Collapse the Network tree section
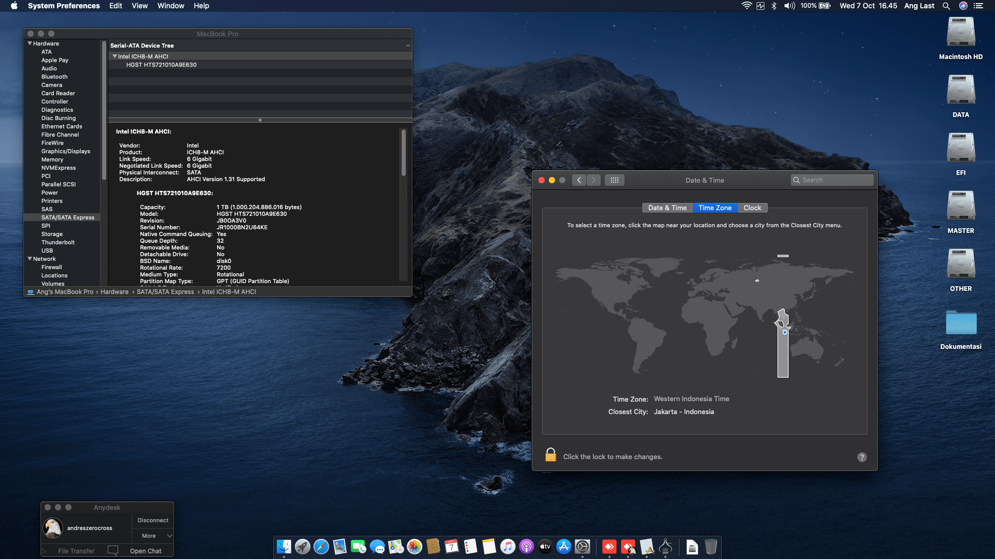995x559 pixels. point(30,259)
